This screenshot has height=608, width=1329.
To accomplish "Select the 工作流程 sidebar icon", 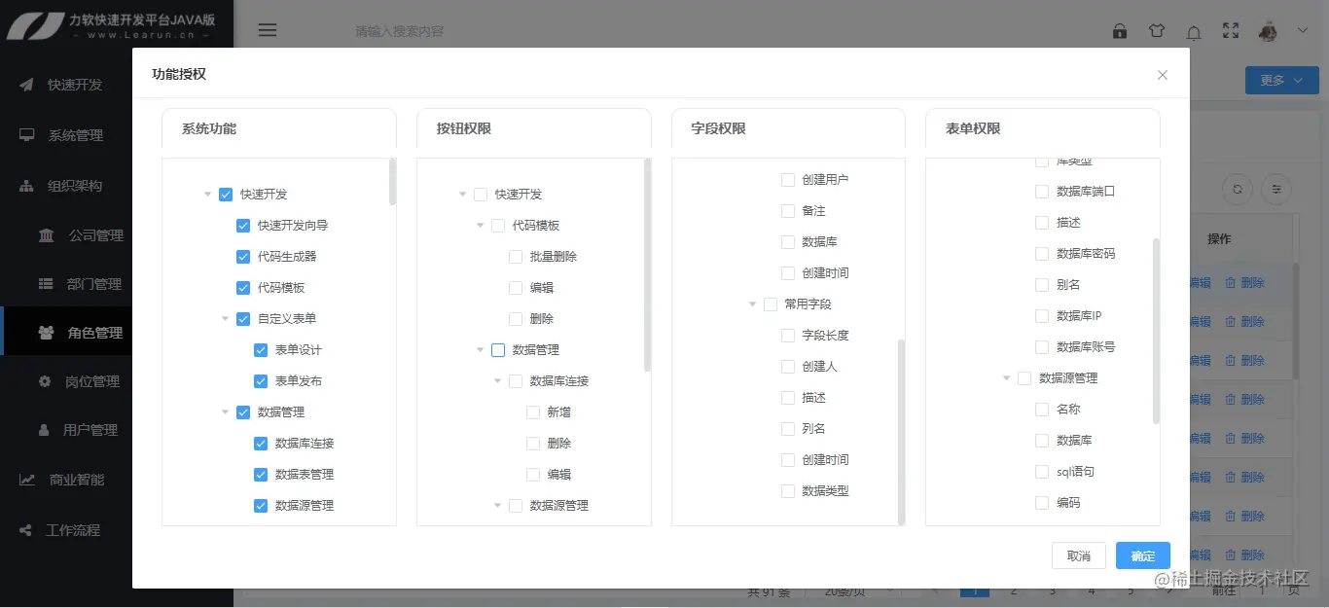I will pos(27,529).
